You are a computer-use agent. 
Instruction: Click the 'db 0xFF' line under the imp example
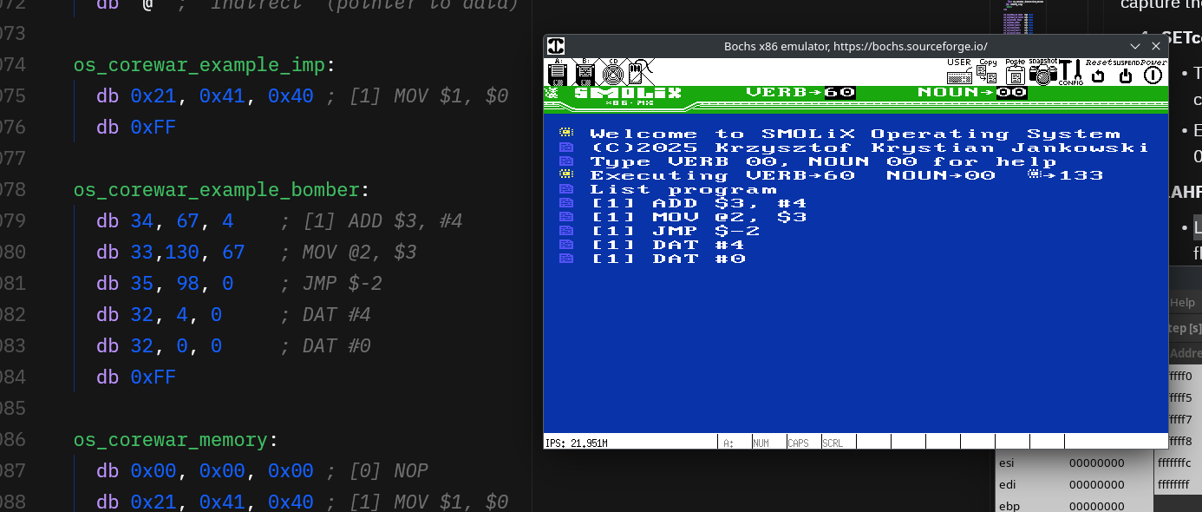point(136,128)
